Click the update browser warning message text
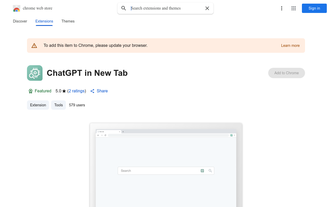Image resolution: width=332 pixels, height=207 pixels. 95,46
